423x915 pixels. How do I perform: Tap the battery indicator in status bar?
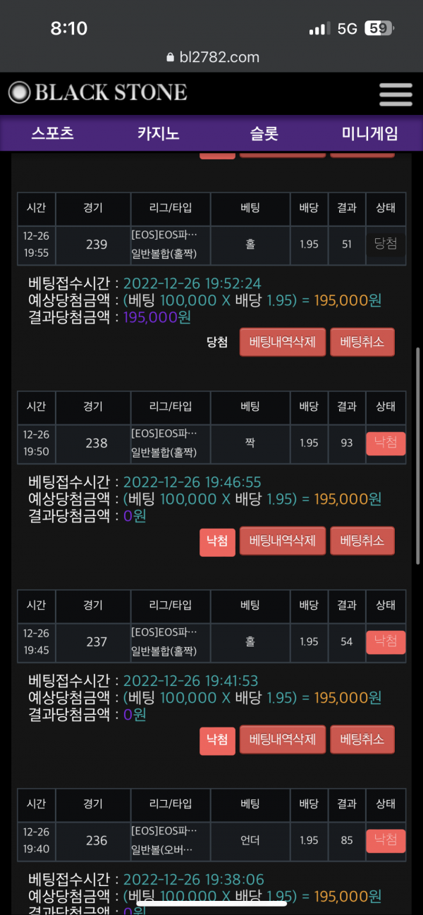click(x=379, y=29)
